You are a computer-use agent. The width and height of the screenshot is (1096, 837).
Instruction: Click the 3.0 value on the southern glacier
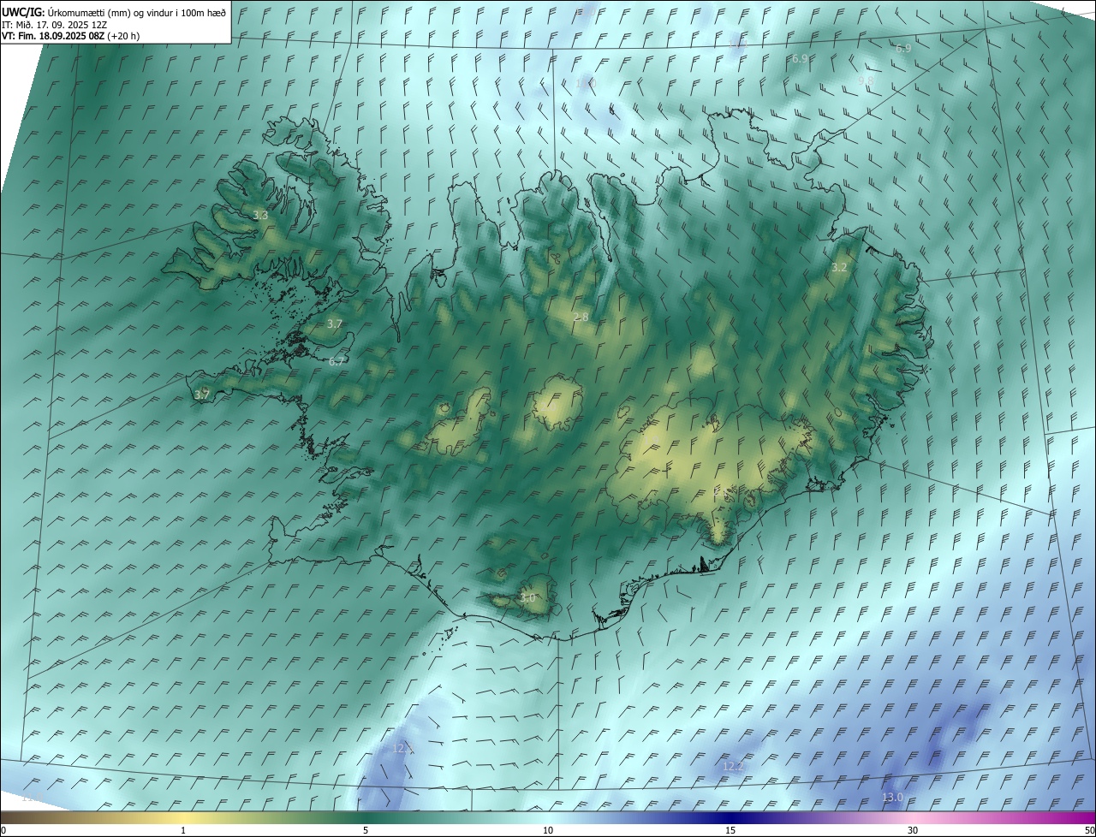point(527,597)
